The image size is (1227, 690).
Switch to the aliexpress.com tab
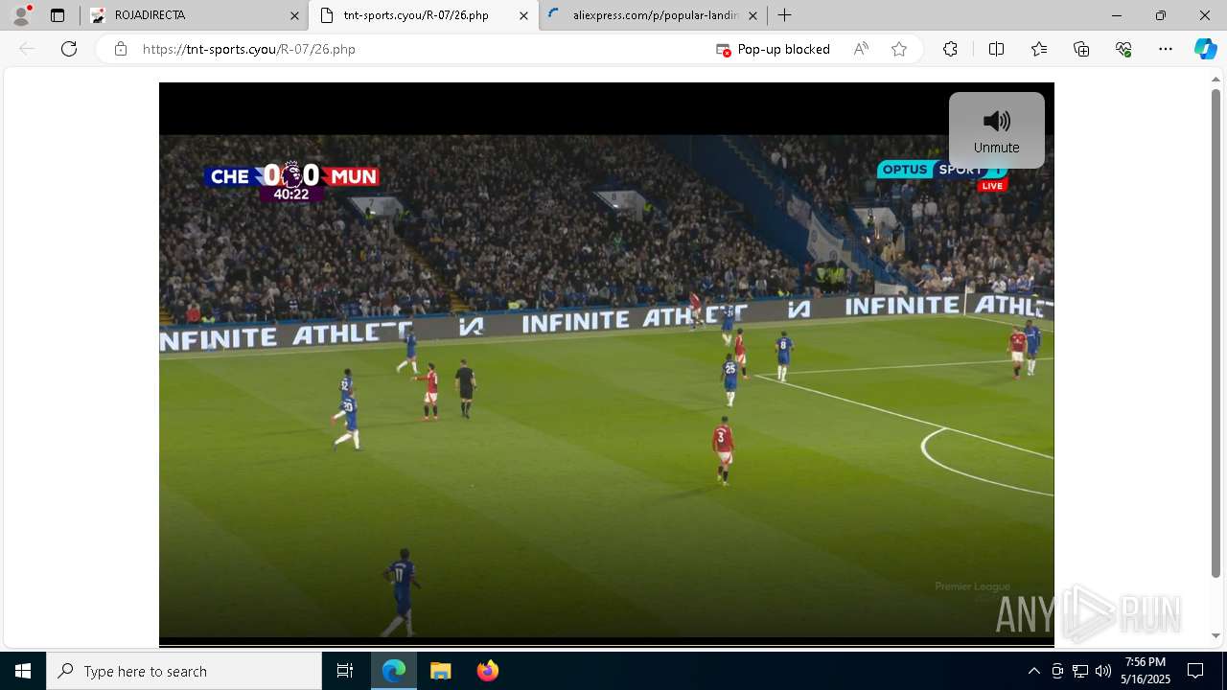click(652, 15)
